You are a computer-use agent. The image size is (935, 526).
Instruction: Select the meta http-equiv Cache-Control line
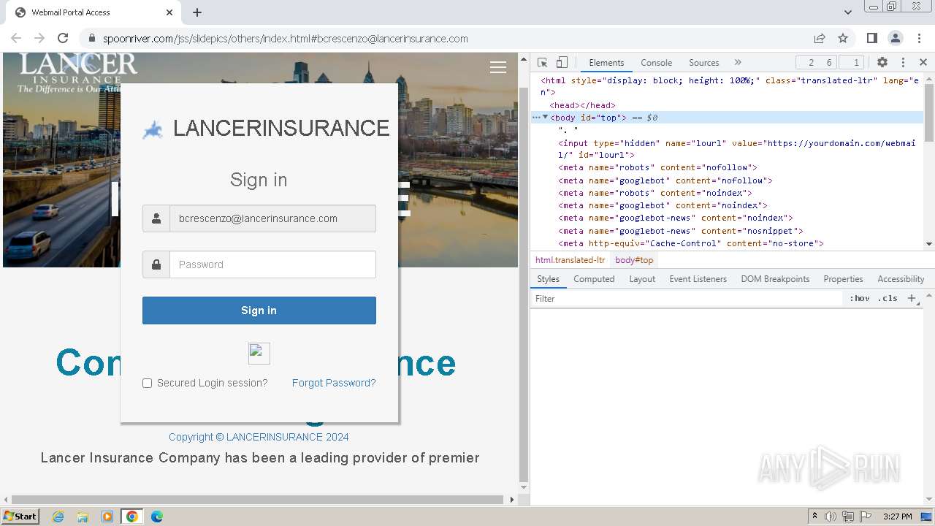[x=690, y=243]
